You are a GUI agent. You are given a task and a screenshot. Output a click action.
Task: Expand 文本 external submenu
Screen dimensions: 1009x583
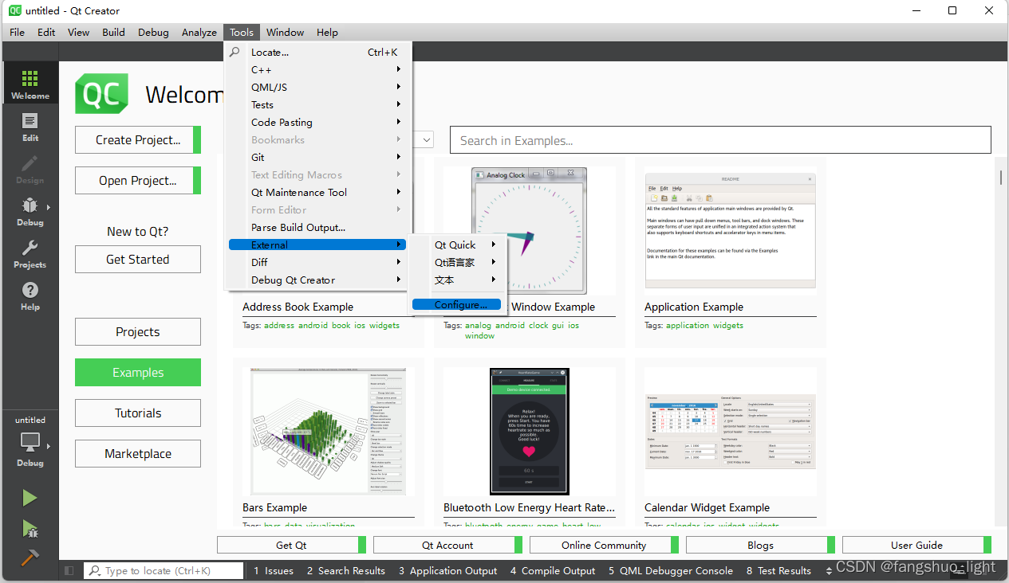456,280
